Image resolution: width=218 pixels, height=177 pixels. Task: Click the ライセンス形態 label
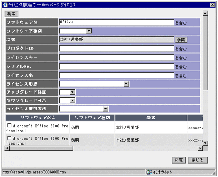tap(22, 84)
